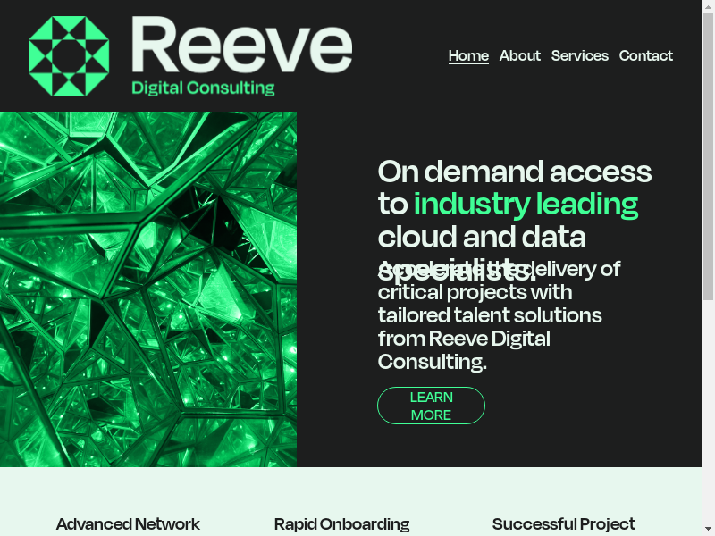Go to the Home nav link
This screenshot has width=715, height=536.
pyautogui.click(x=468, y=55)
